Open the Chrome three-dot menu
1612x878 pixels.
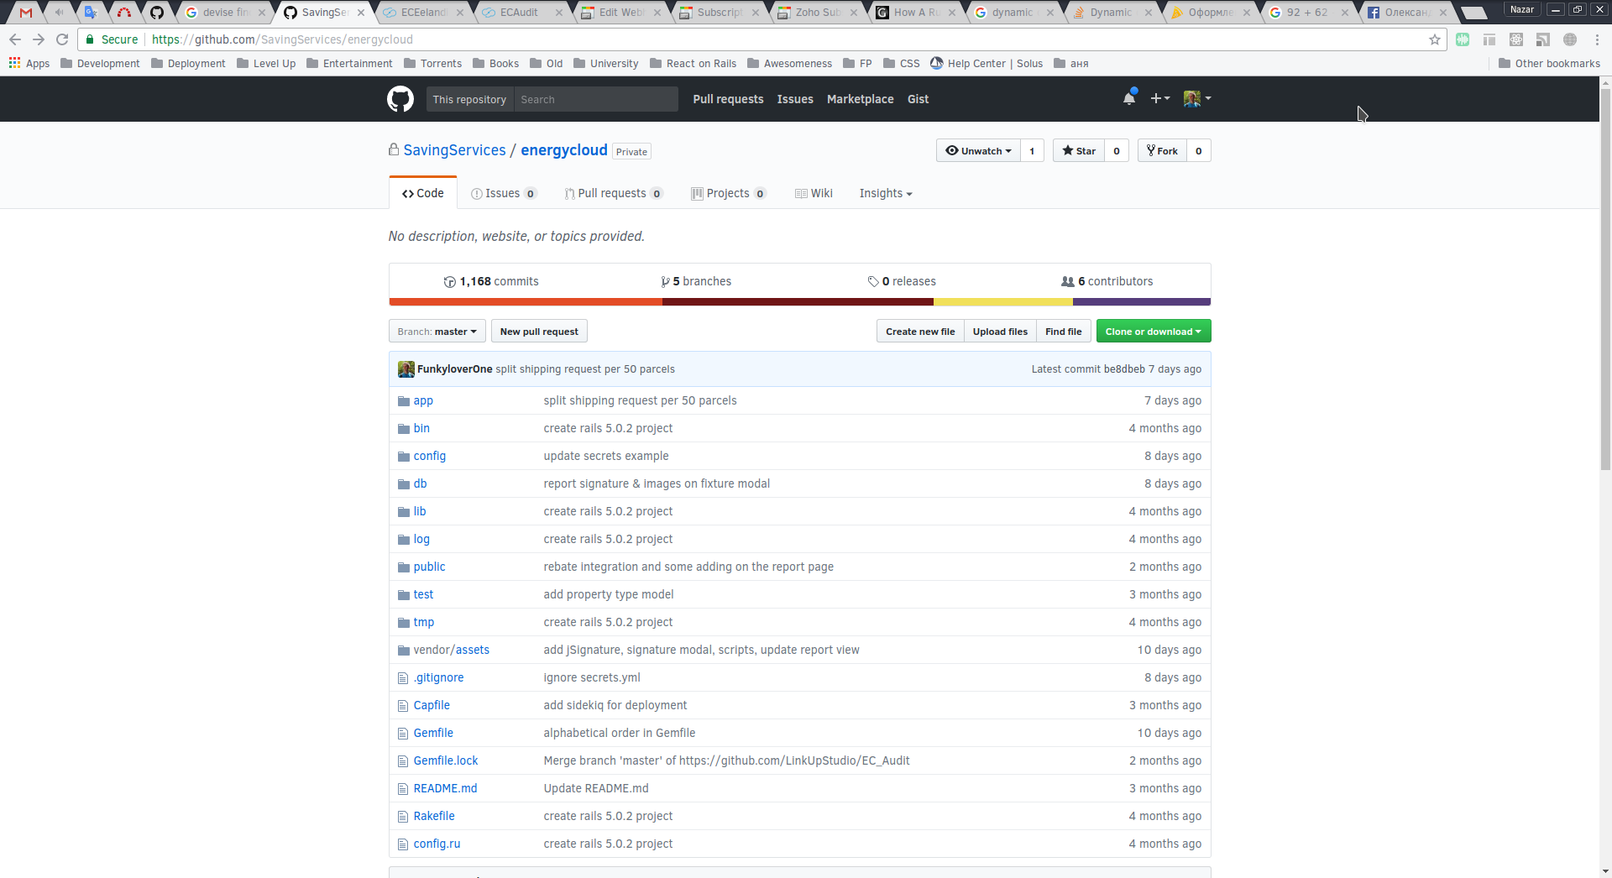pos(1597,39)
